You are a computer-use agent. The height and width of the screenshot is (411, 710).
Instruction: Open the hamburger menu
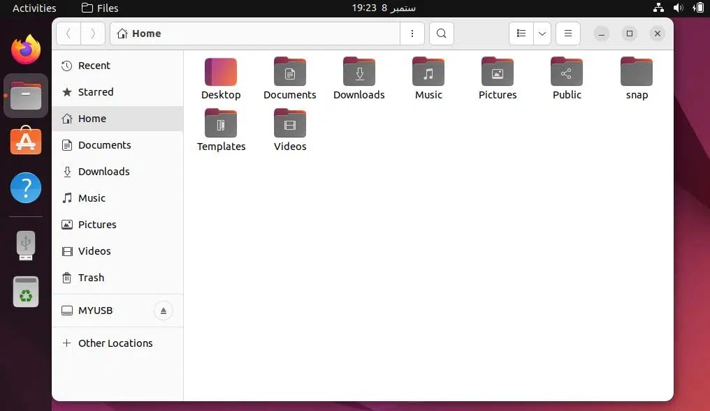[567, 33]
